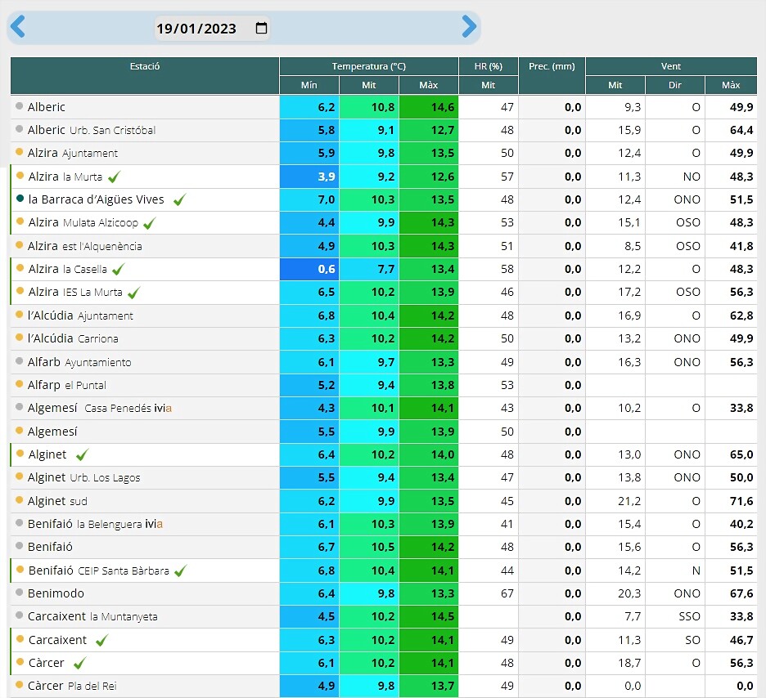Click the 14,6 maximum temperature cell for Alberic
Screen dimensions: 766x698
tap(429, 107)
